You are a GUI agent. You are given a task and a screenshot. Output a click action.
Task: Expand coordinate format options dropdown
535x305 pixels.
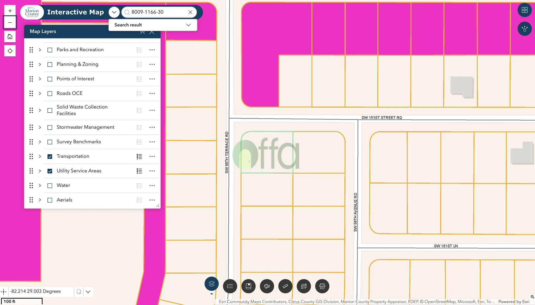click(88, 292)
